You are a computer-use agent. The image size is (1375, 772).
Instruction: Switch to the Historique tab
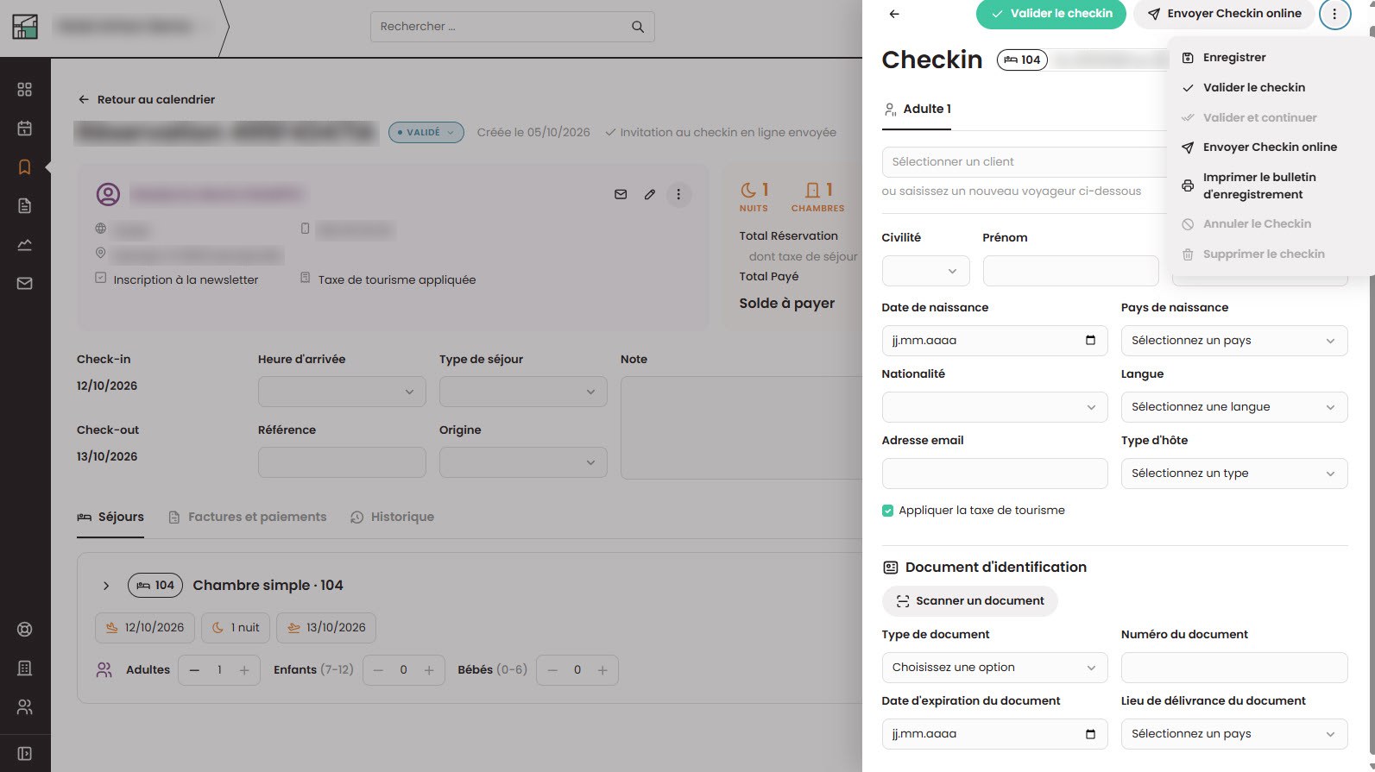[393, 518]
